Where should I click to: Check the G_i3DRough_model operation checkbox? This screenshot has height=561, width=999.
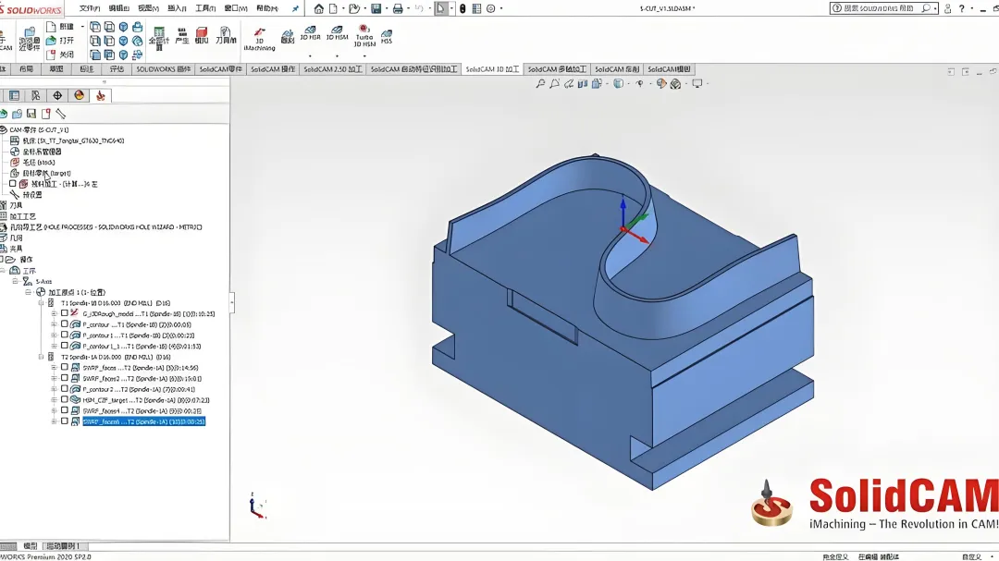[x=65, y=313]
